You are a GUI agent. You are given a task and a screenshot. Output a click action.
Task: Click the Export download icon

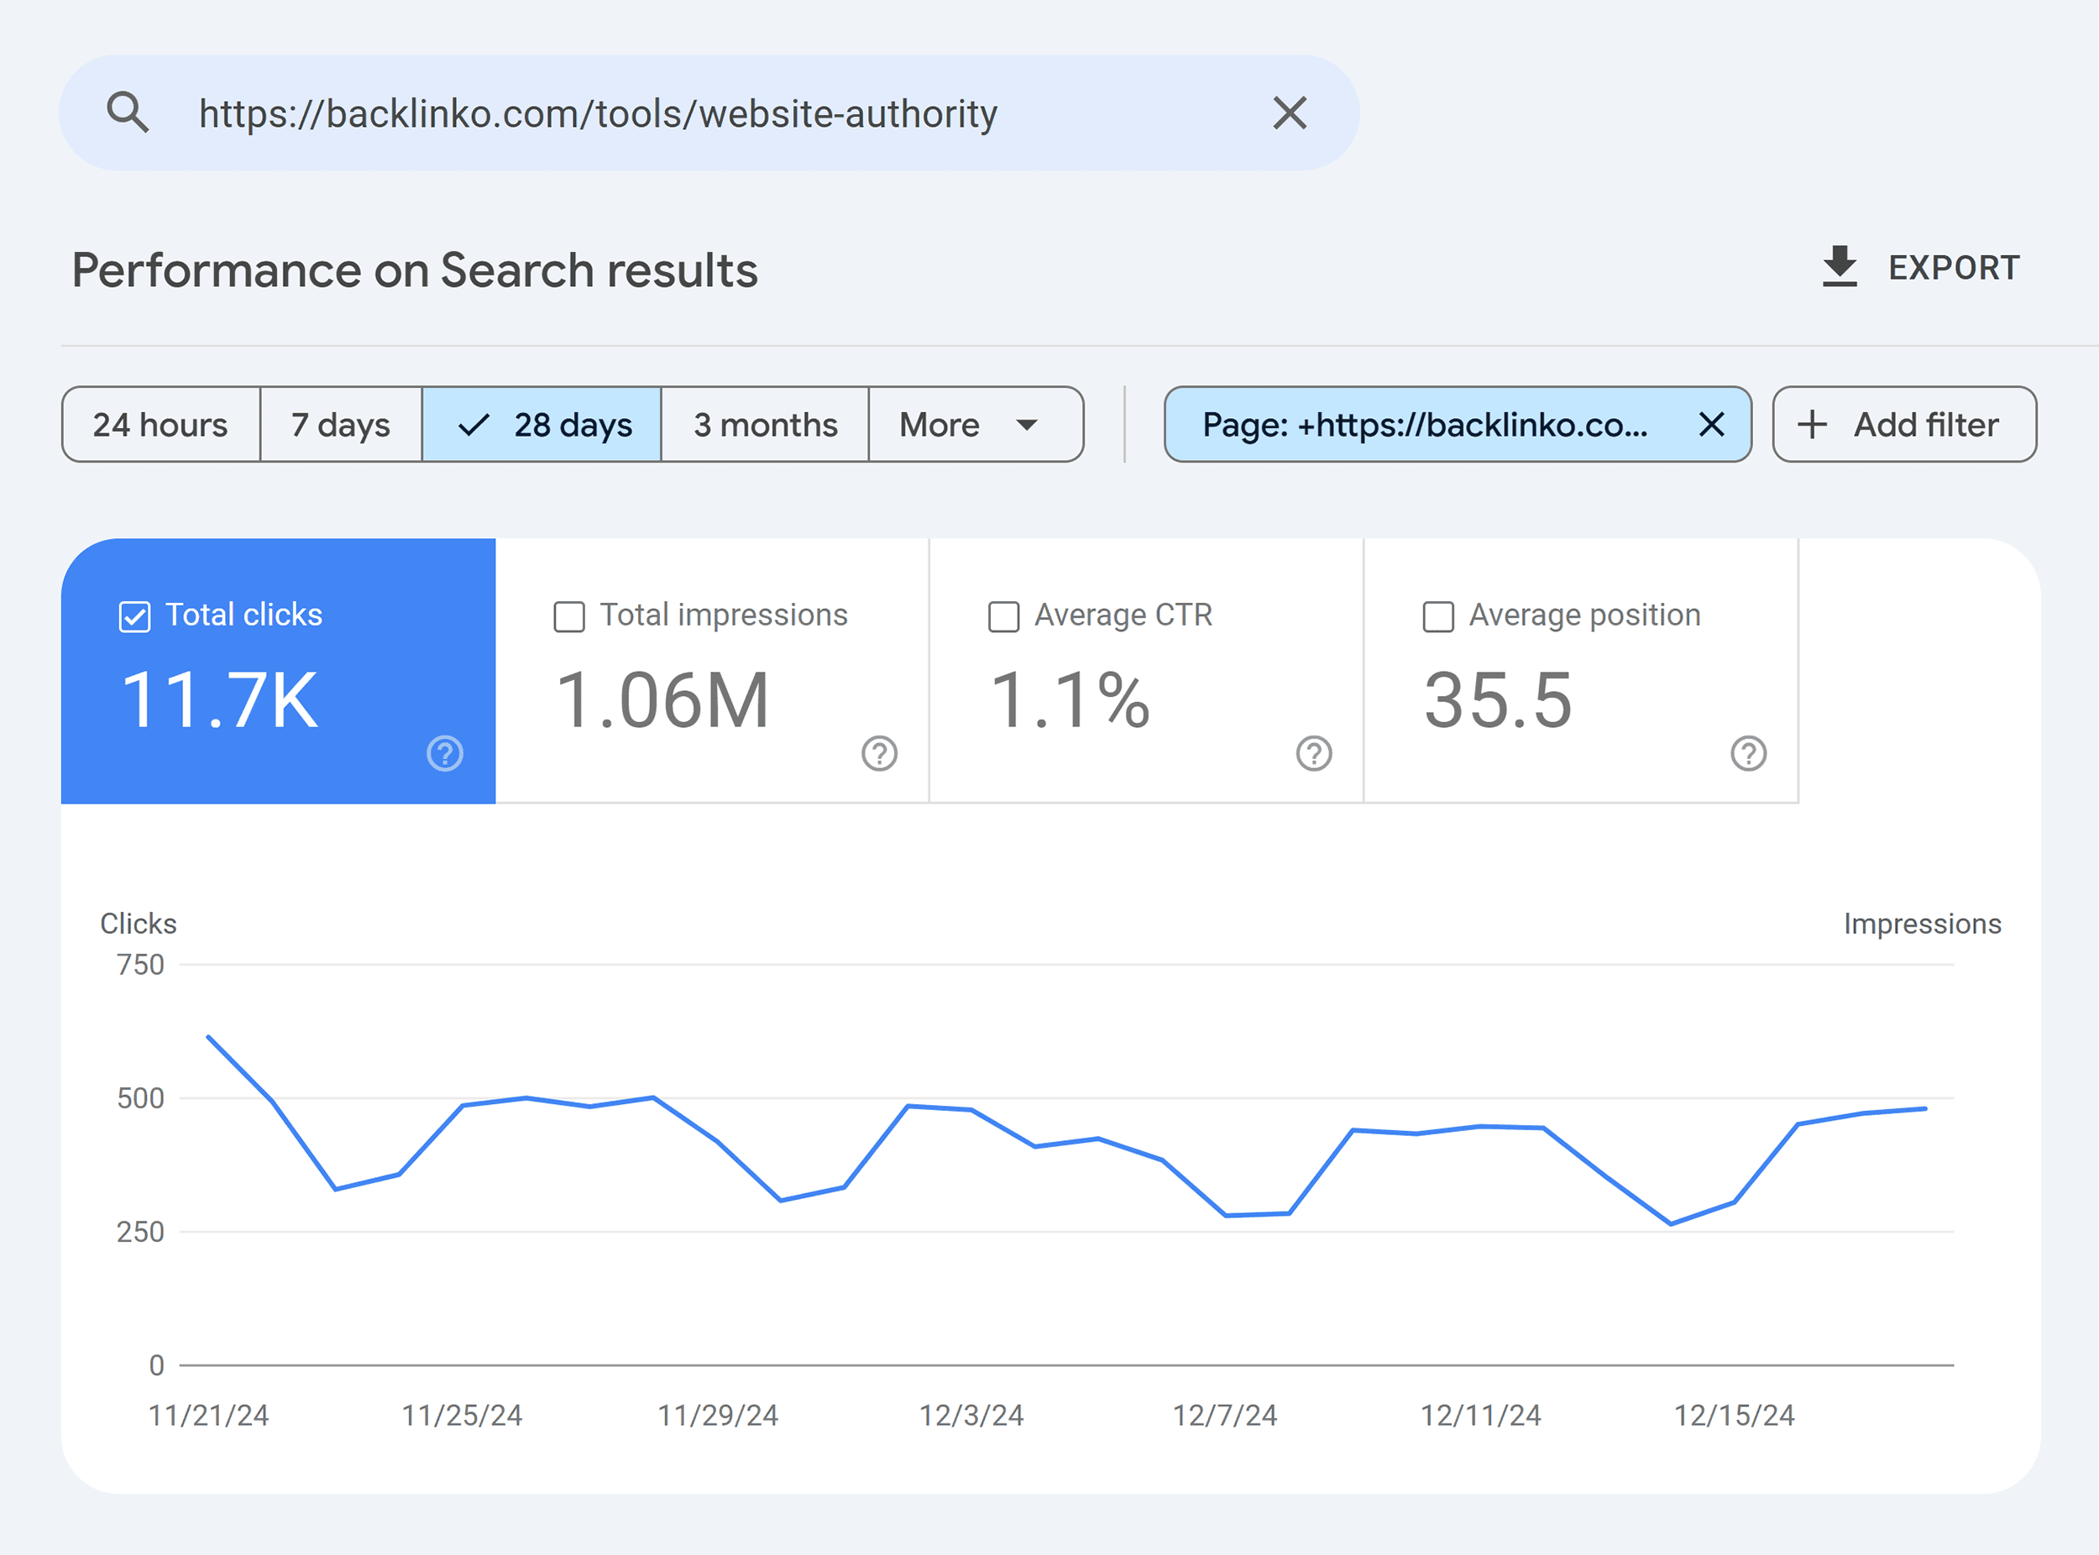1840,268
